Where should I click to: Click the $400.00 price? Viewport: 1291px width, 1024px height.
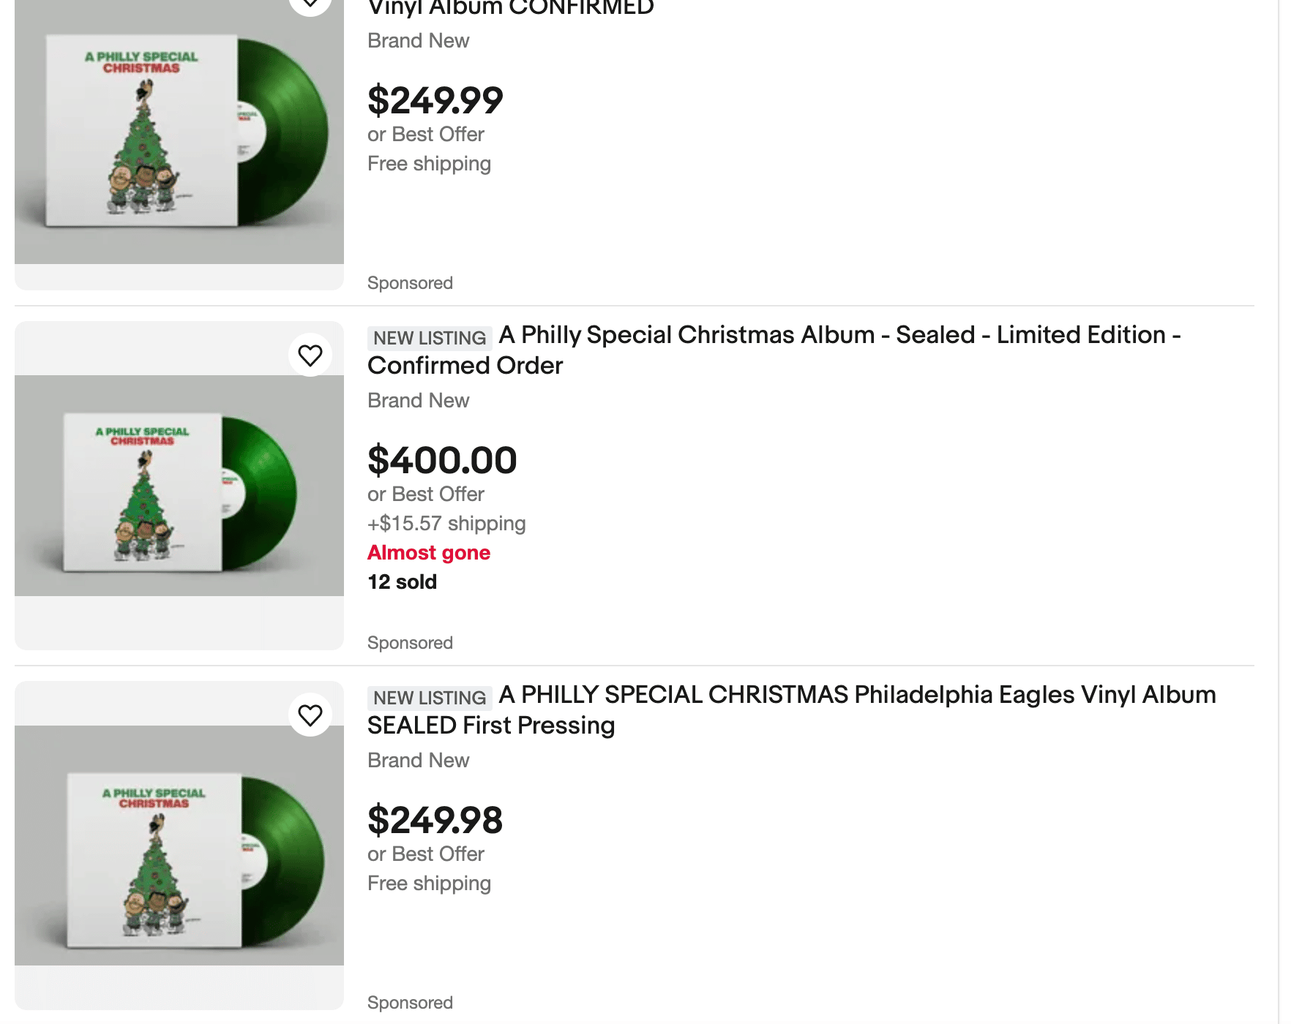click(442, 461)
